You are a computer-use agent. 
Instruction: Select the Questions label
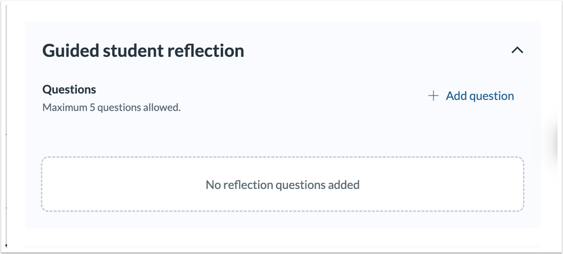pos(69,89)
